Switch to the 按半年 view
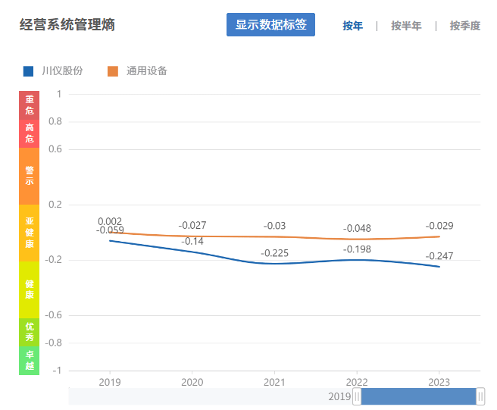Image resolution: width=497 pixels, height=410 pixels. pos(406,26)
